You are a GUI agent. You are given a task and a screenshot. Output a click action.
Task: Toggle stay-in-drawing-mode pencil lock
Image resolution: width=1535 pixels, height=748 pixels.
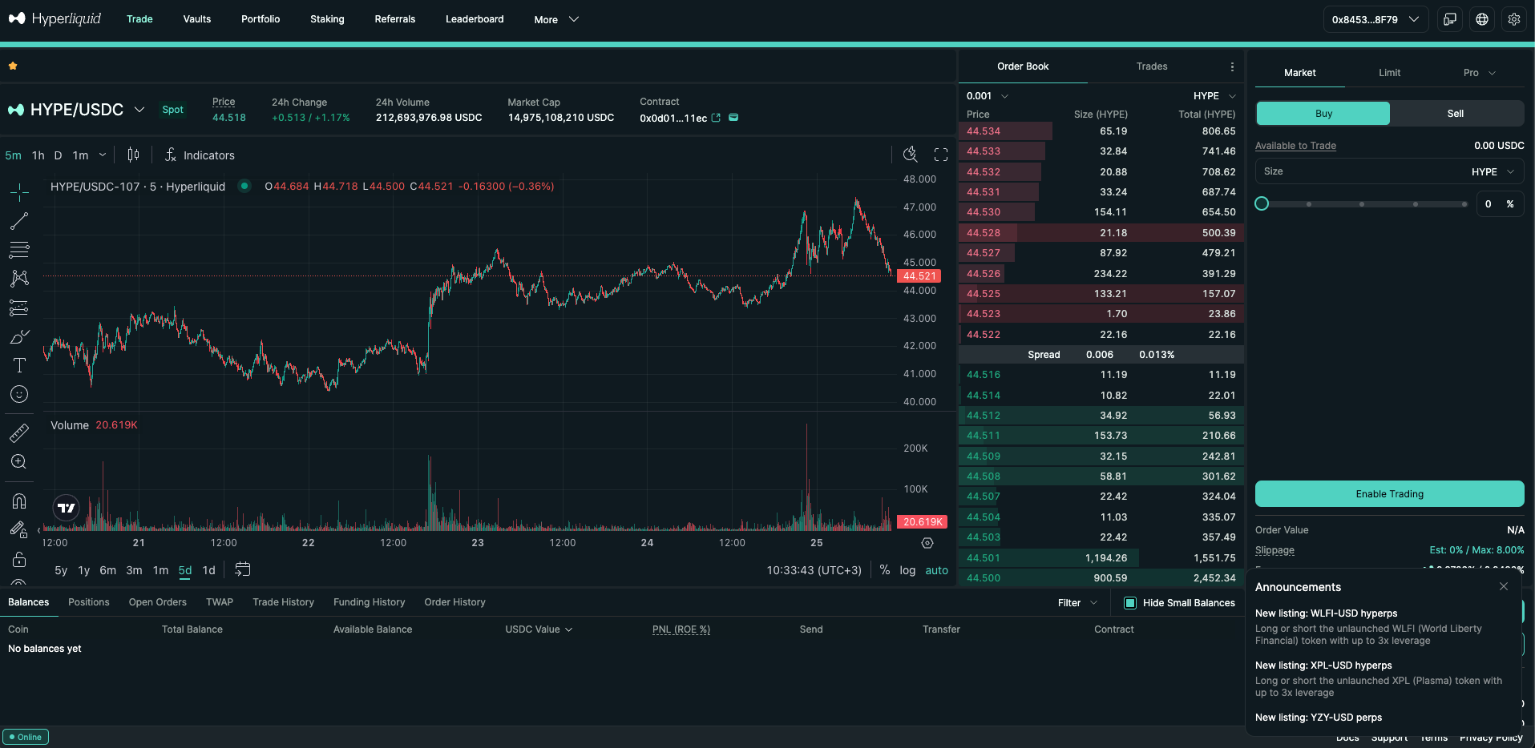coord(19,530)
